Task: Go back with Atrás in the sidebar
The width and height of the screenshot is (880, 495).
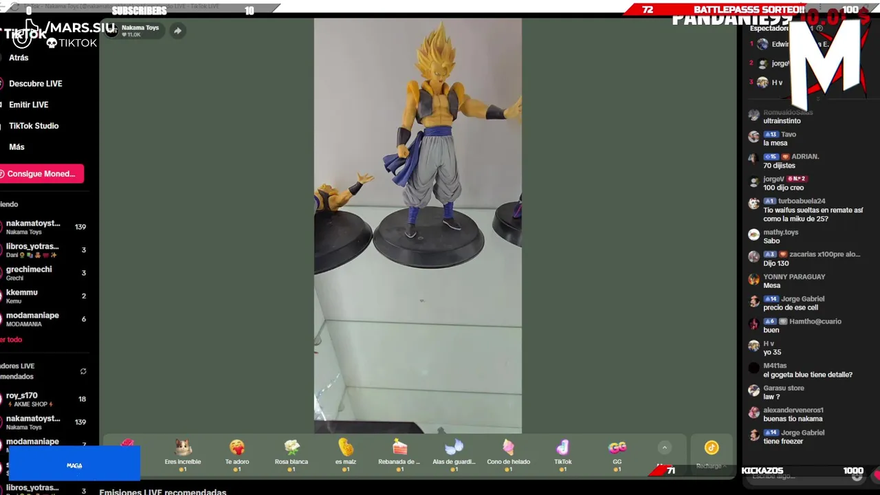Action: point(19,58)
